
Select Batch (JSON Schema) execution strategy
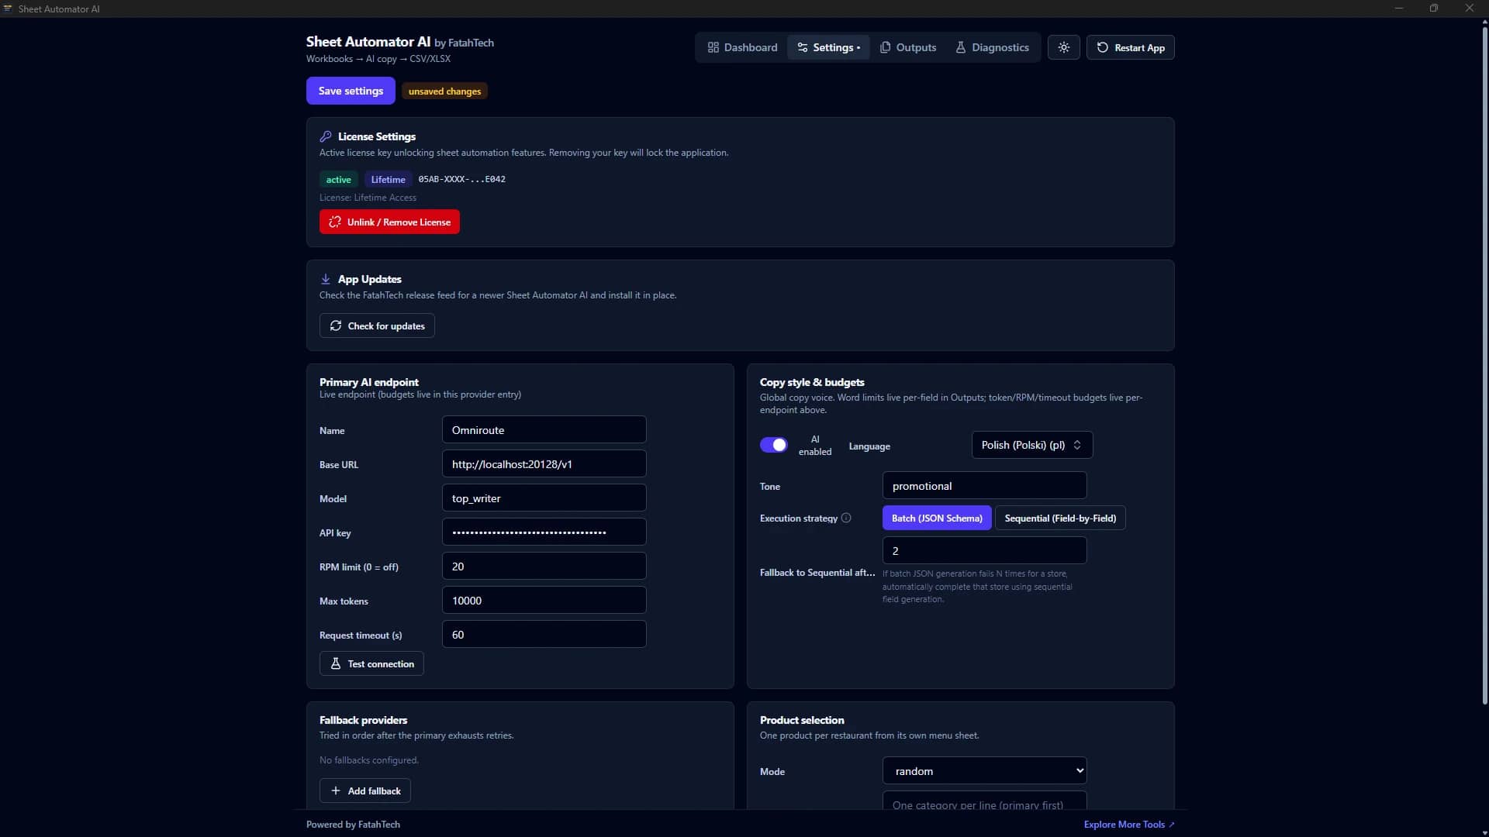[937, 518]
